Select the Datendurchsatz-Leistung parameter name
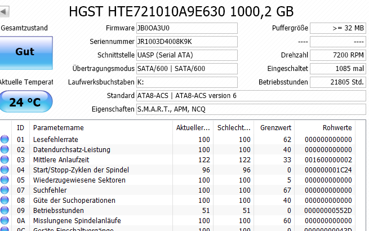369x231 pixels. [x=72, y=149]
